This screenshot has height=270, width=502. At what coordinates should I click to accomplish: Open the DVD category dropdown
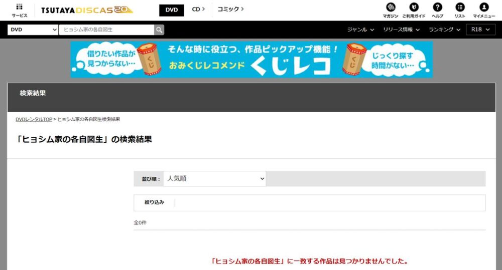pos(33,30)
